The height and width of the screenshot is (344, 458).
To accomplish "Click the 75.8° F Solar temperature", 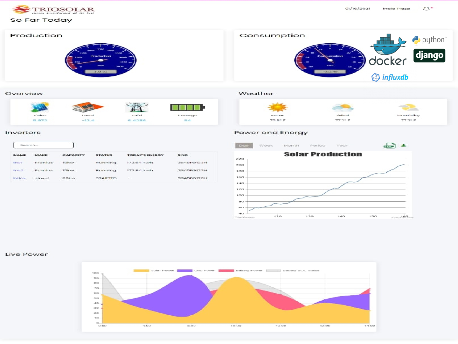I will [x=278, y=120].
